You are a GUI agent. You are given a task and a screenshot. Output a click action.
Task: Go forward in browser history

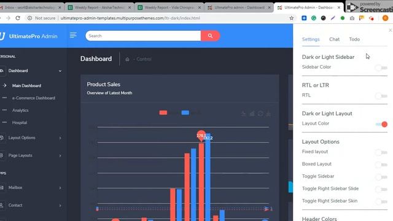coord(8,18)
